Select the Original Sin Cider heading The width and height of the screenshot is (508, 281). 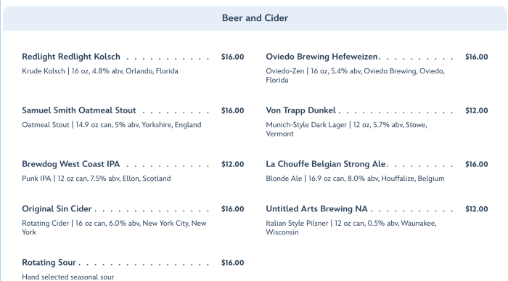[x=57, y=208]
